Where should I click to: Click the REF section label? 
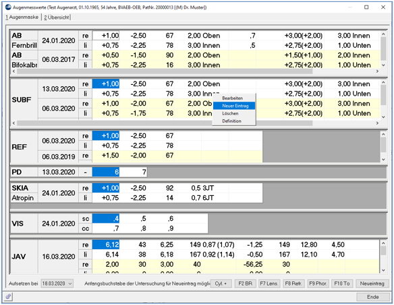click(x=24, y=147)
